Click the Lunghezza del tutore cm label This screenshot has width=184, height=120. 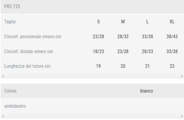(x=27, y=66)
